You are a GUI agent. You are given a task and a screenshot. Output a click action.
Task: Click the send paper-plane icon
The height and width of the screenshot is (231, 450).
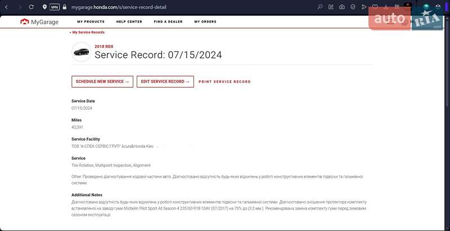pos(364,7)
